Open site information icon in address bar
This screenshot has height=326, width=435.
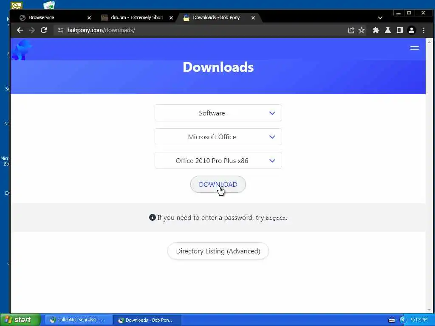pyautogui.click(x=60, y=30)
